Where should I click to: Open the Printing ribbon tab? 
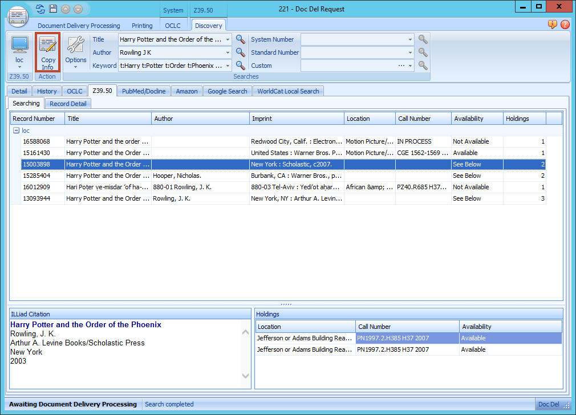[x=141, y=25]
